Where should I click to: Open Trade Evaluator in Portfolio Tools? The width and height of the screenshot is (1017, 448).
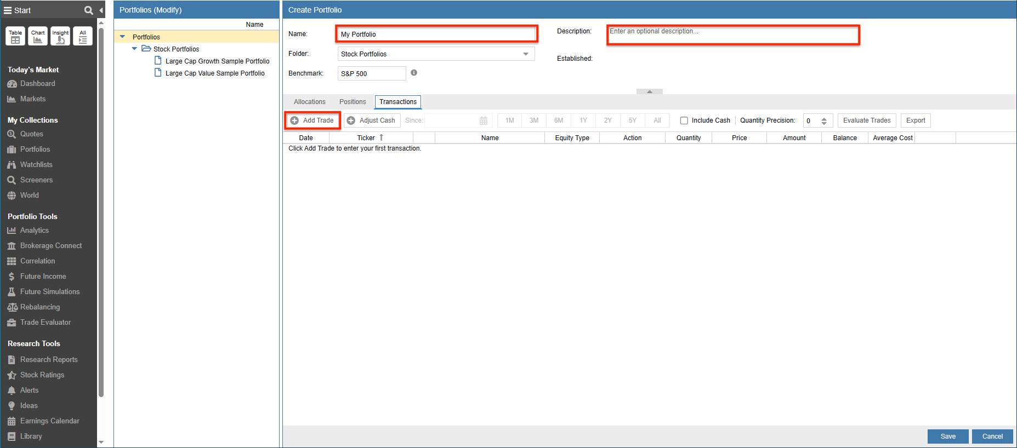(x=46, y=323)
